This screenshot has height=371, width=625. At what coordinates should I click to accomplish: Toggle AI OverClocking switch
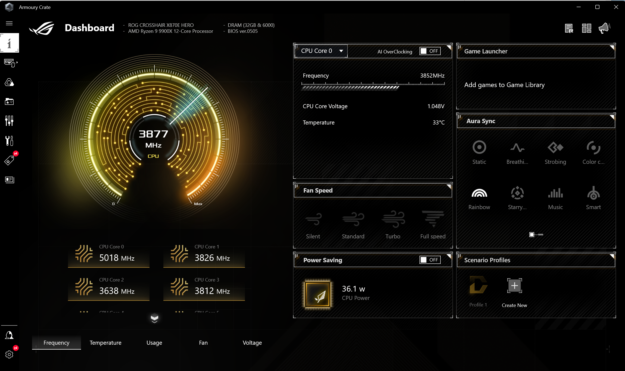(430, 51)
